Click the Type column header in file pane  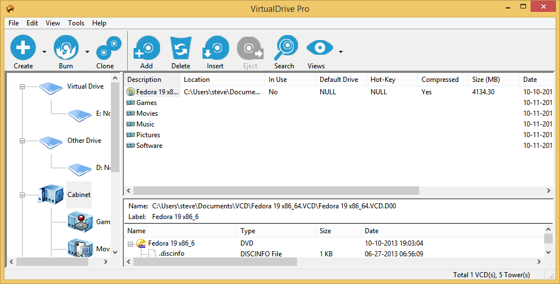(277, 231)
